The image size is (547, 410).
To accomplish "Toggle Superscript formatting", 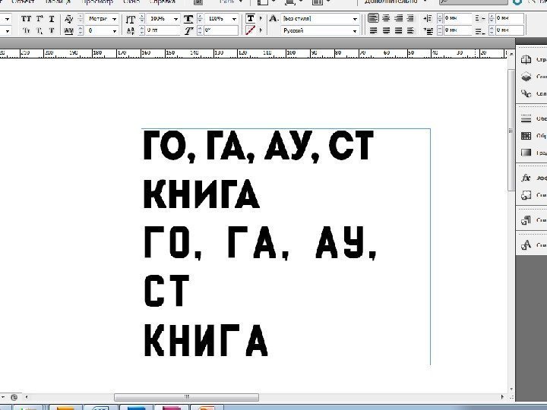I will 38,17.
